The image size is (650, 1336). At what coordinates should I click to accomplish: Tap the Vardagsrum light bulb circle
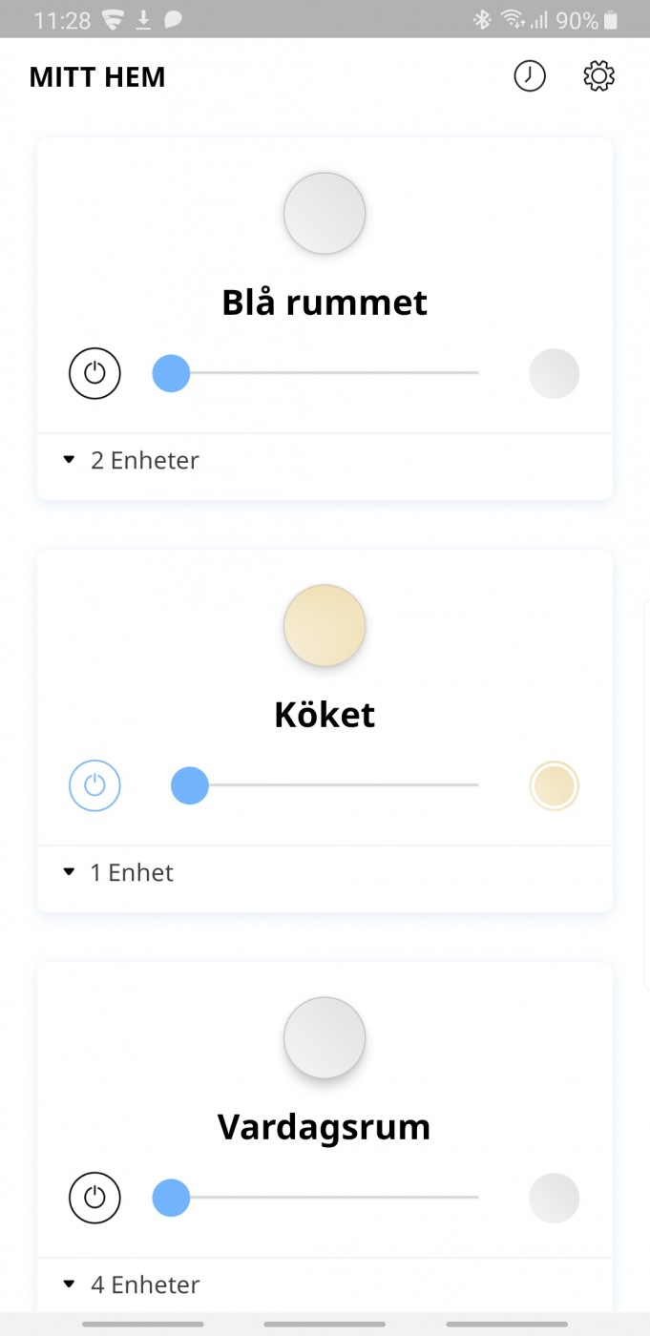point(325,1037)
